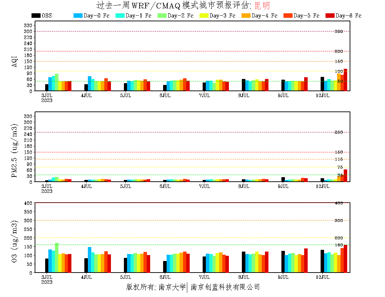Click the black OBS bar at 10JUL in AQI chart
Viewport: 385px width, 297px height.
coord(322,84)
